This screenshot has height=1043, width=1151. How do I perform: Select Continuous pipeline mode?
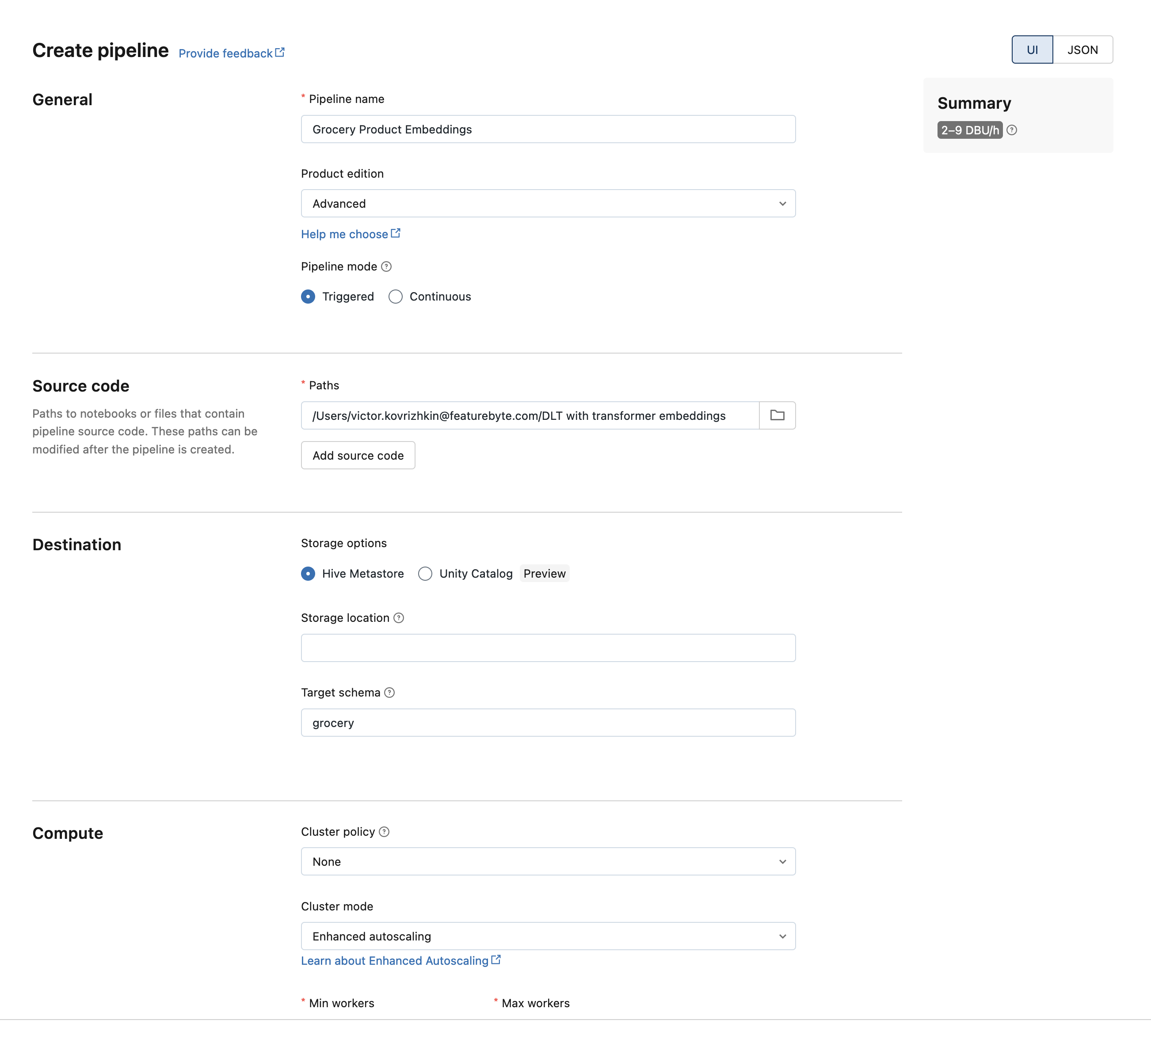pos(395,296)
